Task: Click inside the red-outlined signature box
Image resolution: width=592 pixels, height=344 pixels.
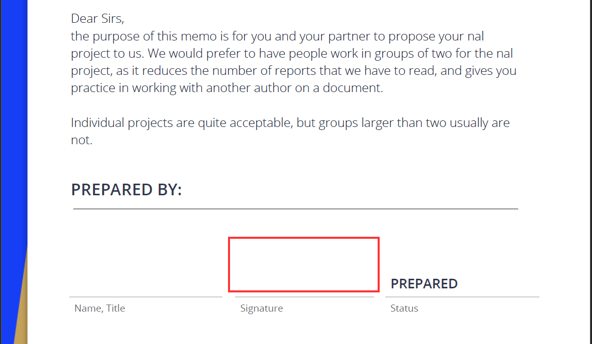Action: (x=303, y=264)
